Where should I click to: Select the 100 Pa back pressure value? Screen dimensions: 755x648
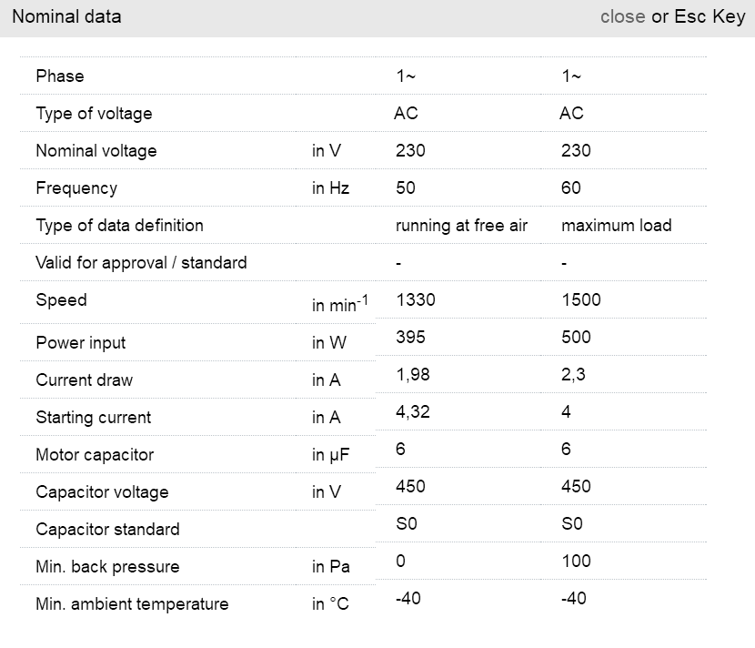pos(576,562)
